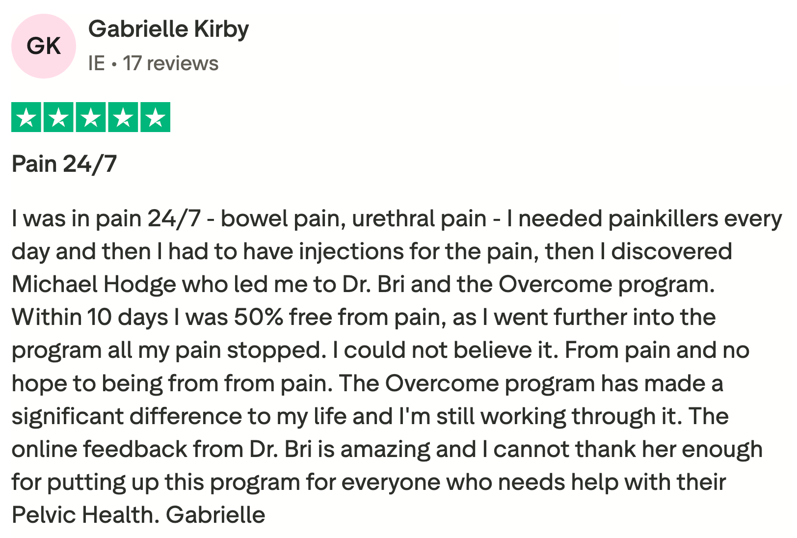Click the words urethral pain
This screenshot has width=797, height=538.
(419, 218)
